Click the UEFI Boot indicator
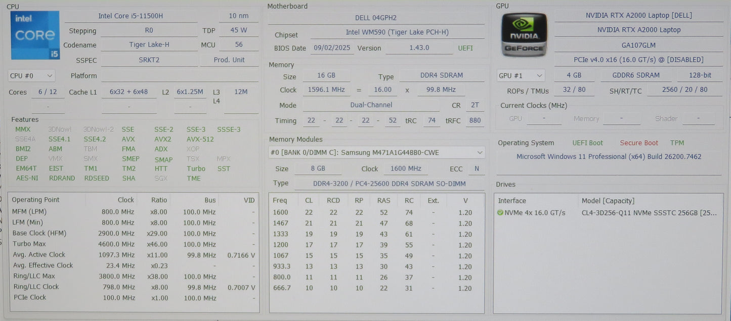731x321 pixels. (x=587, y=143)
